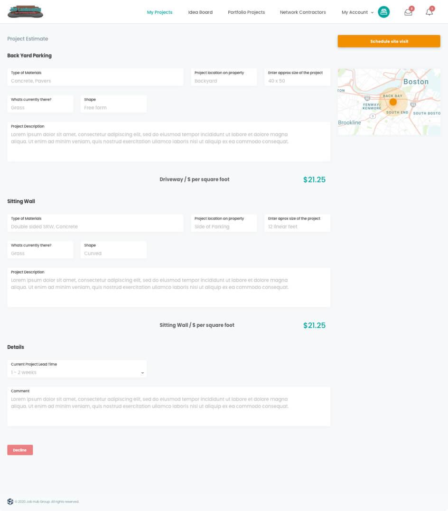448x511 pixels.
Task: Click the Back Yard Parking Type of Materials field
Action: pos(95,77)
